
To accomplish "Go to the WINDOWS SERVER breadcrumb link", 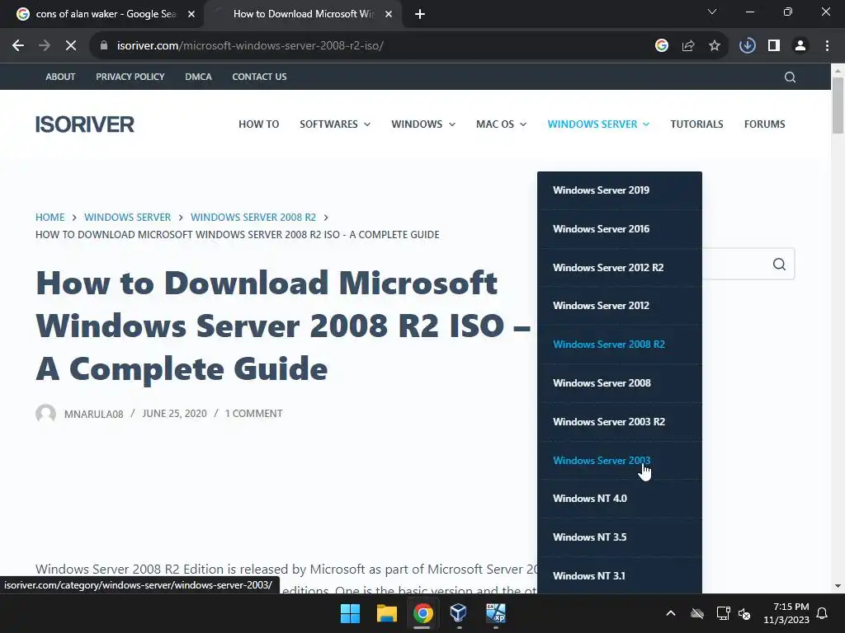I will point(127,218).
